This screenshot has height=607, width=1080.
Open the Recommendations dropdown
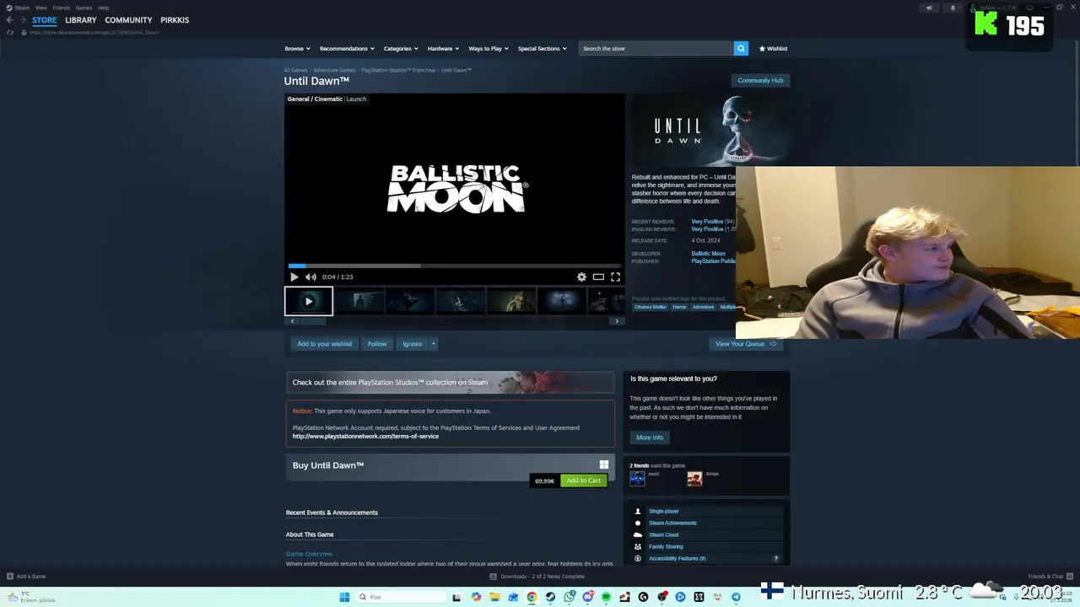click(x=346, y=48)
